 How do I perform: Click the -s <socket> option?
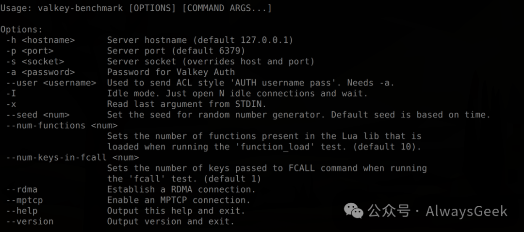tap(35, 62)
